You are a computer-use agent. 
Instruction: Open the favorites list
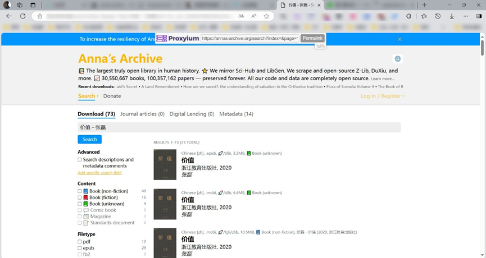424,16
